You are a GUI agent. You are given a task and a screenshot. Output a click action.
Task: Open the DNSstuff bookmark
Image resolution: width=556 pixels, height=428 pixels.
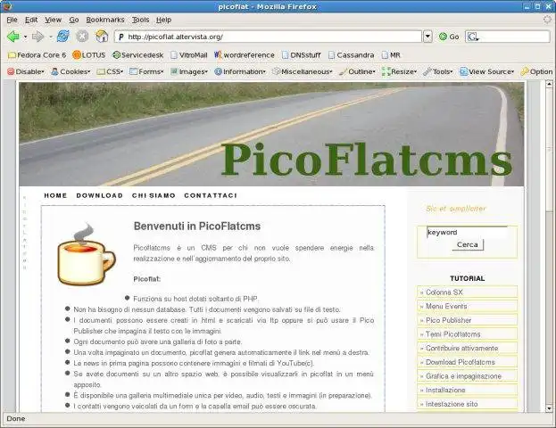click(301, 55)
